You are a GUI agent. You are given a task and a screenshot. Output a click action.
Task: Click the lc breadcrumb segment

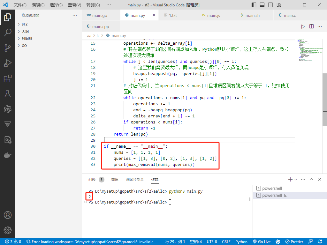[x=98, y=36]
